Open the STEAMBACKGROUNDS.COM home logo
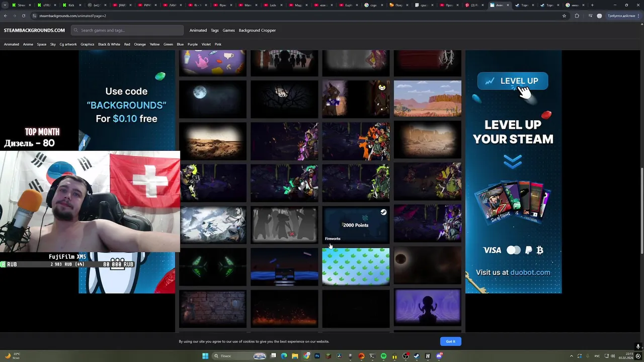Screen dimensions: 644x362 pyautogui.click(x=34, y=30)
